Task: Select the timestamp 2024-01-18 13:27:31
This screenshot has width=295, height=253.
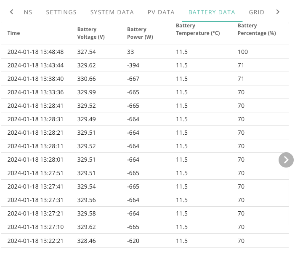Action: [35, 200]
